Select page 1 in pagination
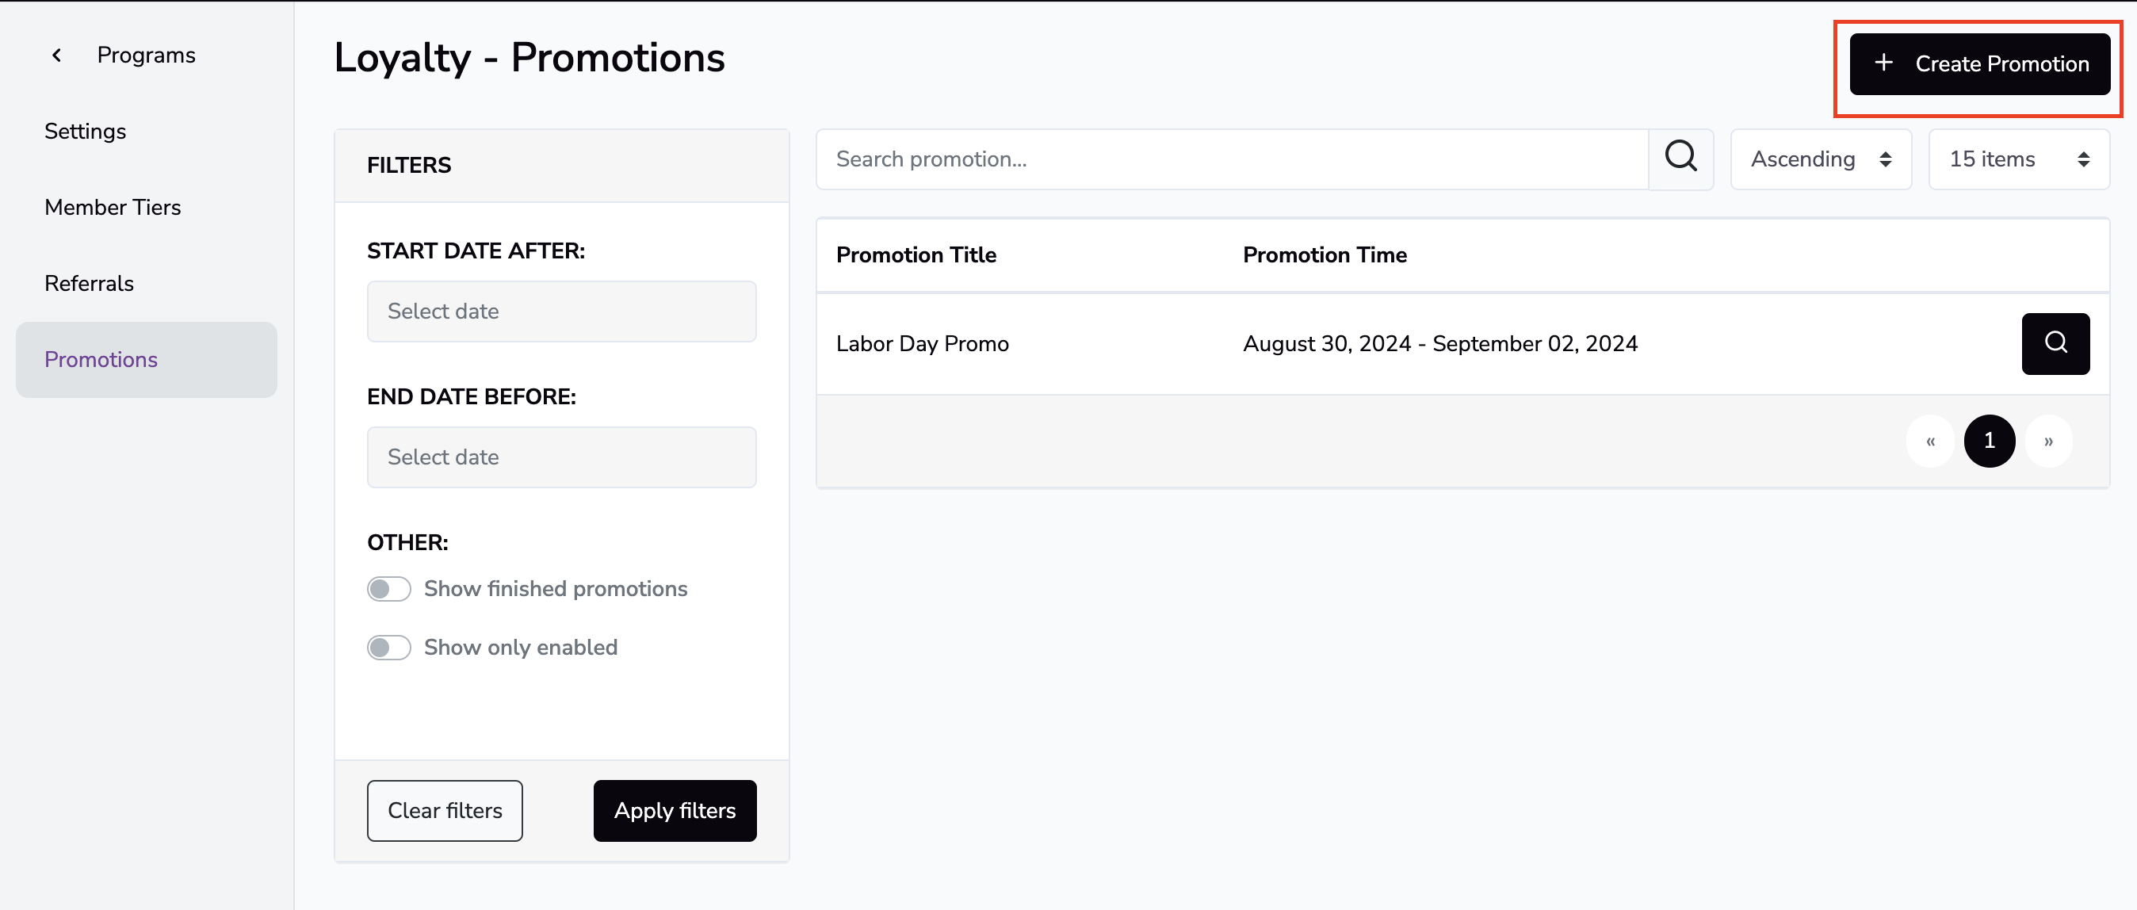2137x910 pixels. (1989, 442)
